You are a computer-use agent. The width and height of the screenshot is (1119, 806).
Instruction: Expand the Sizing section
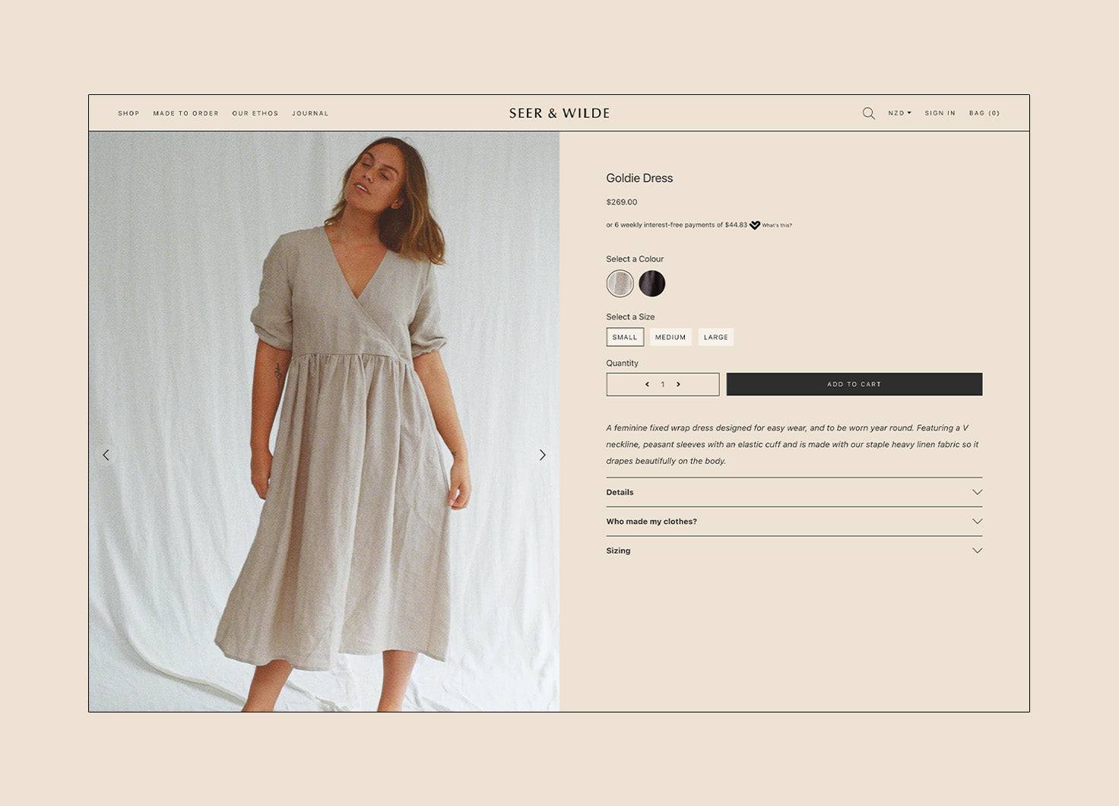pos(794,551)
